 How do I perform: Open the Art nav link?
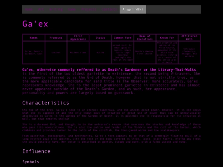(x=41, y=9)
